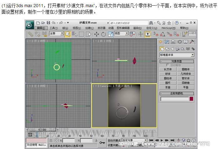Switch to the Modify command panel tab

(x=167, y=42)
